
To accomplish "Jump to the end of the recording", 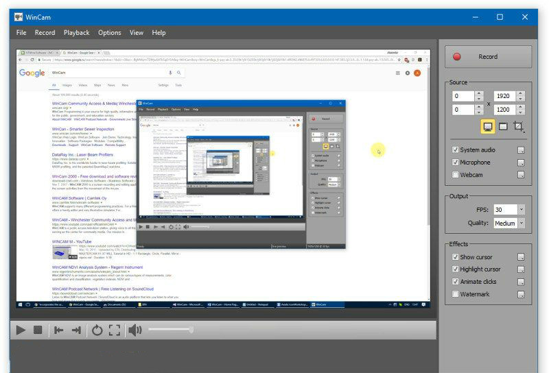I will (x=76, y=330).
